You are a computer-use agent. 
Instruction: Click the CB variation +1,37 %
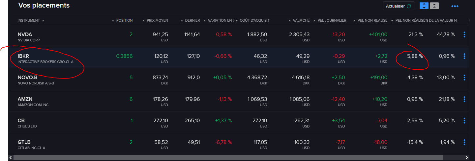tap(223, 121)
